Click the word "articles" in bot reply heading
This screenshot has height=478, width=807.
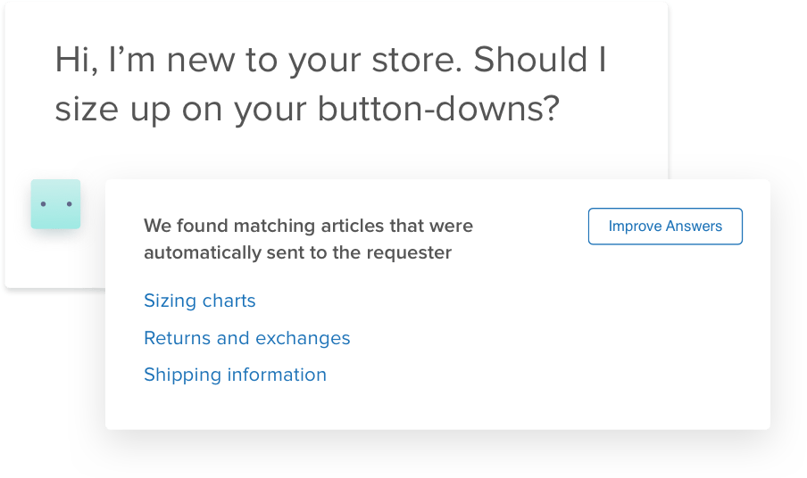365,226
